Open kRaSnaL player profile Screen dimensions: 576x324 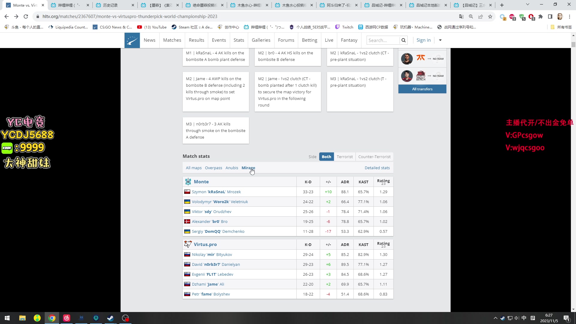point(216,192)
